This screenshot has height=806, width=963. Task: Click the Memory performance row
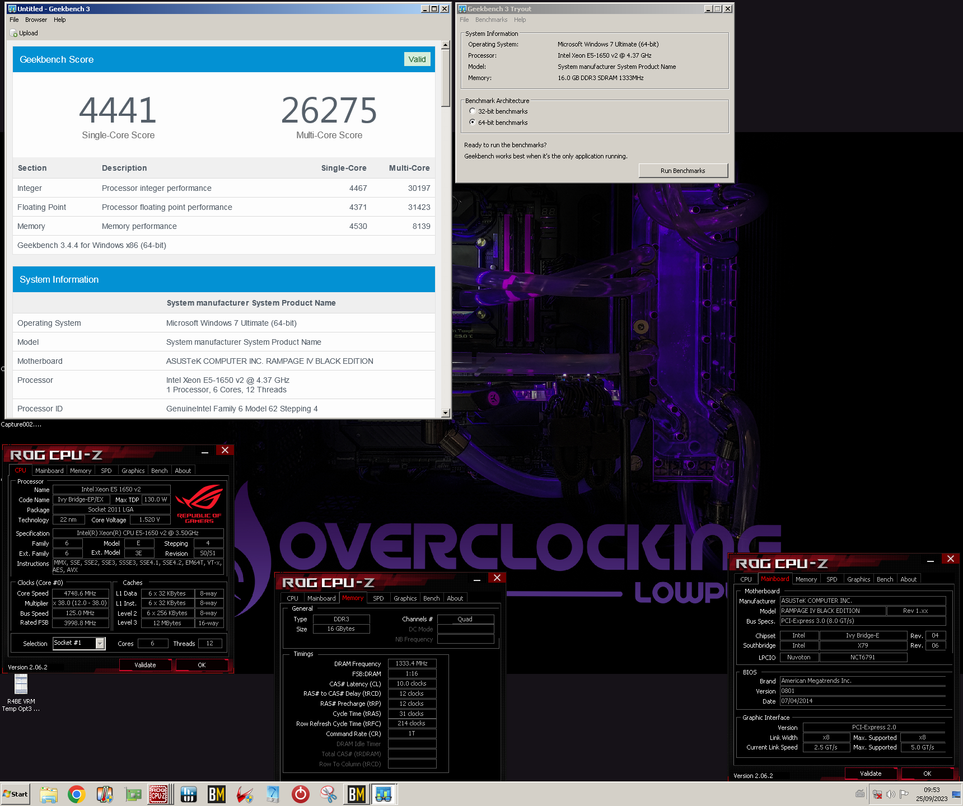[224, 226]
